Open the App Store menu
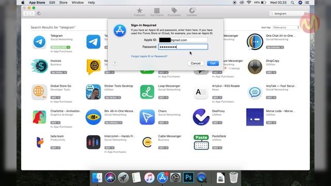Image resolution: width=331 pixels, height=186 pixels. [x=37, y=3]
